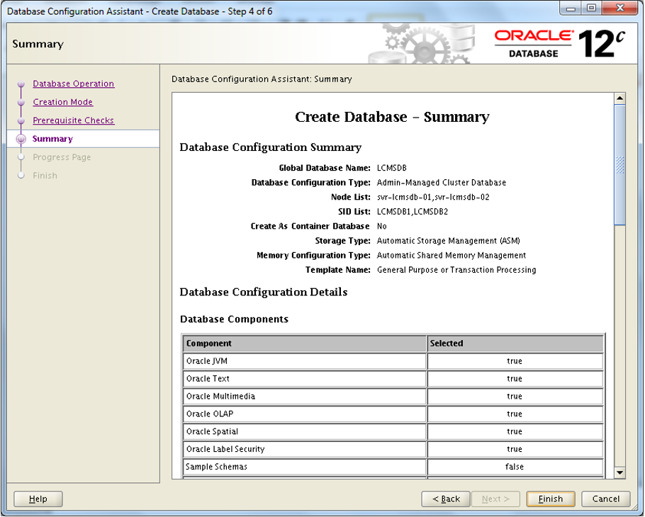This screenshot has height=517, width=645.
Task: Click the SID List value LCMSDB1,LCMSDB2
Action: [x=413, y=212]
